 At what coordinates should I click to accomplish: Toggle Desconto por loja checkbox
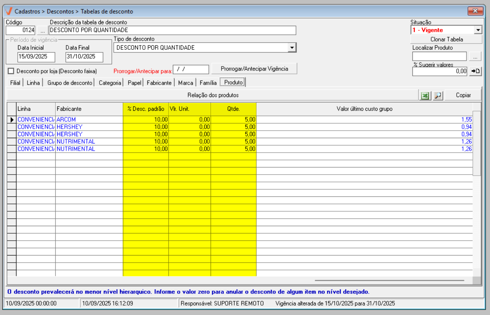[x=11, y=71]
